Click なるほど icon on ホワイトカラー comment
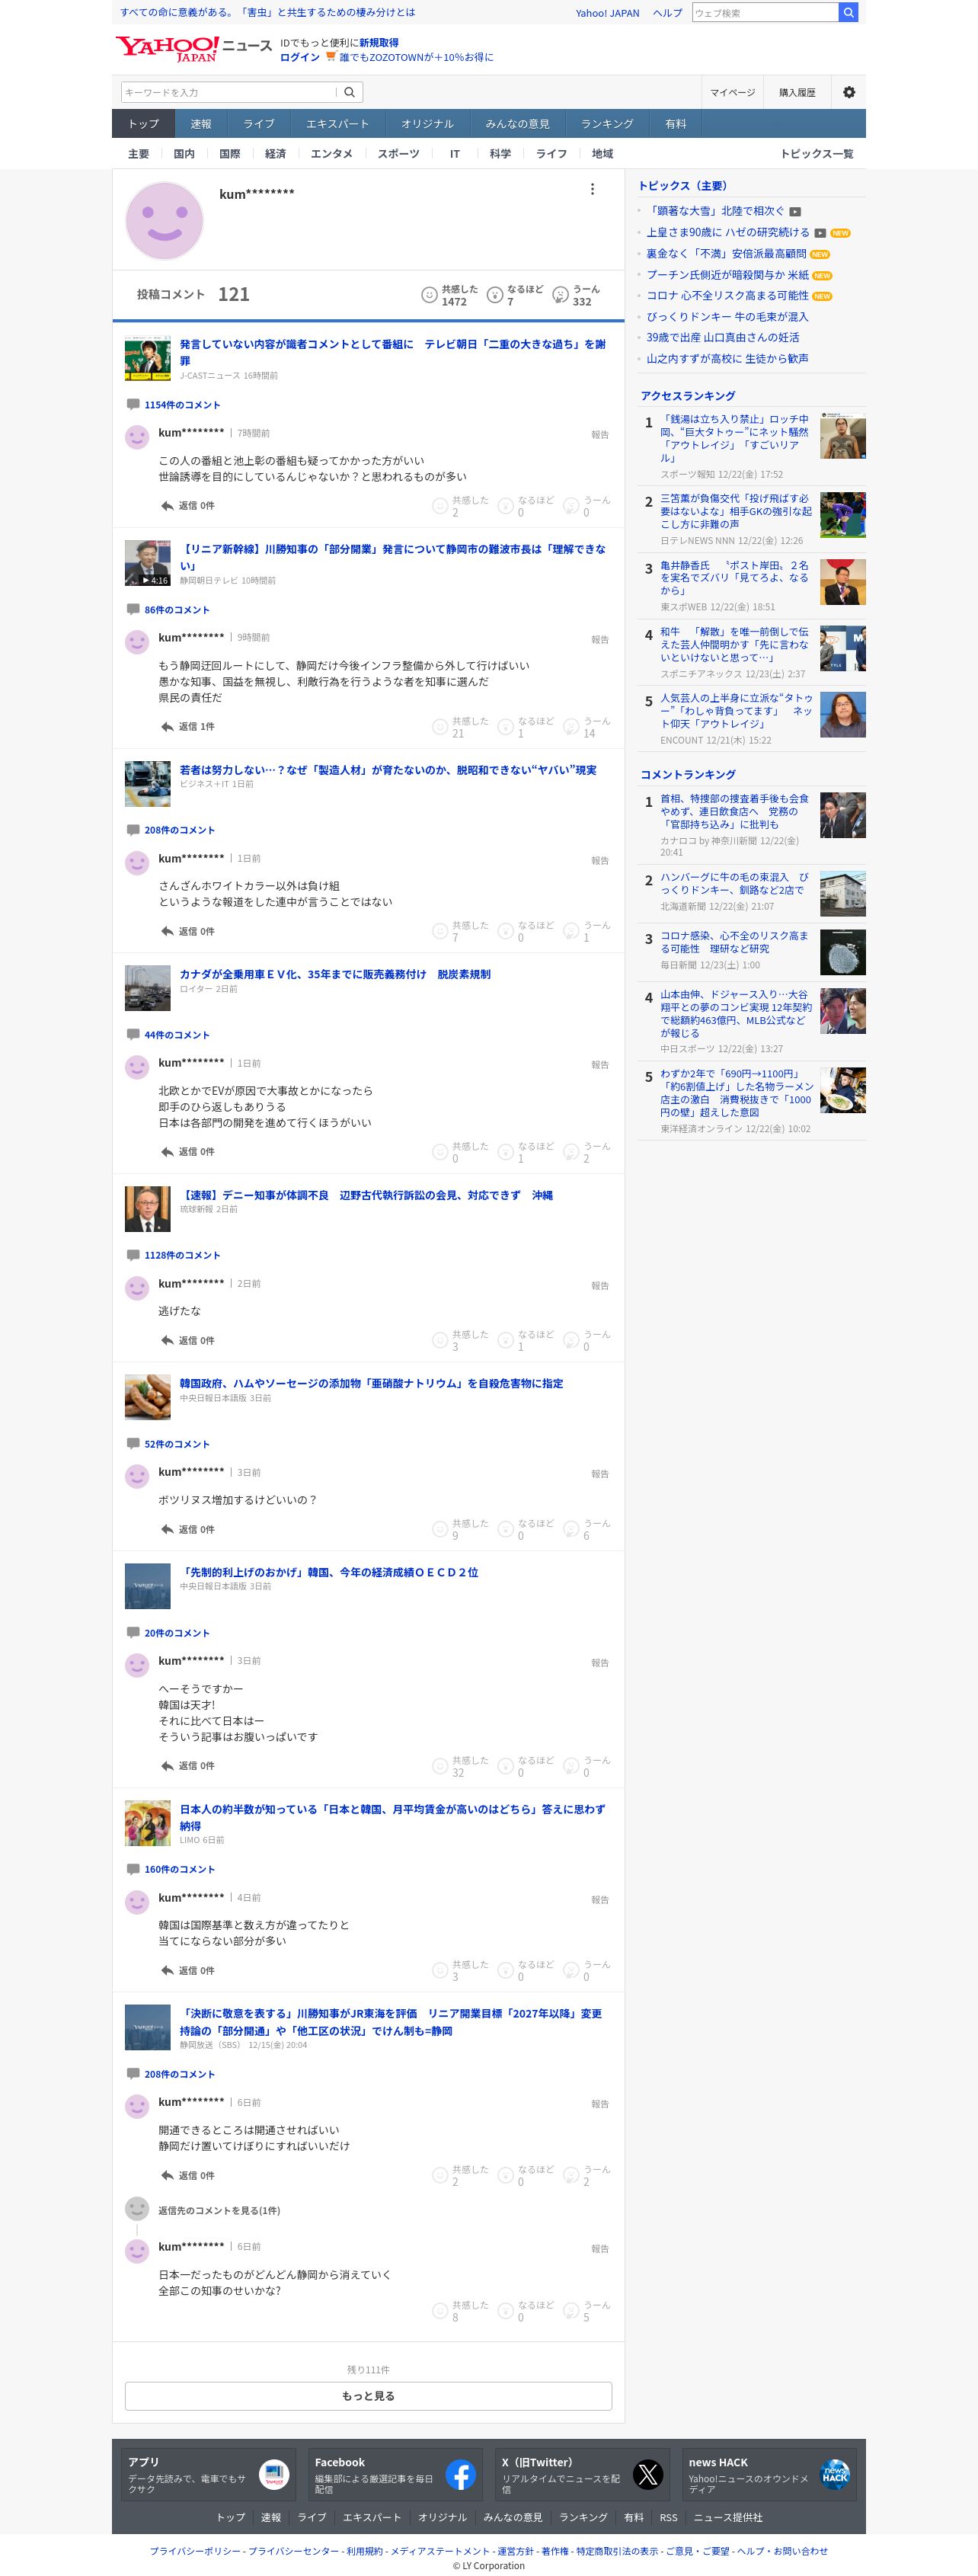The image size is (978, 2576). tap(506, 931)
